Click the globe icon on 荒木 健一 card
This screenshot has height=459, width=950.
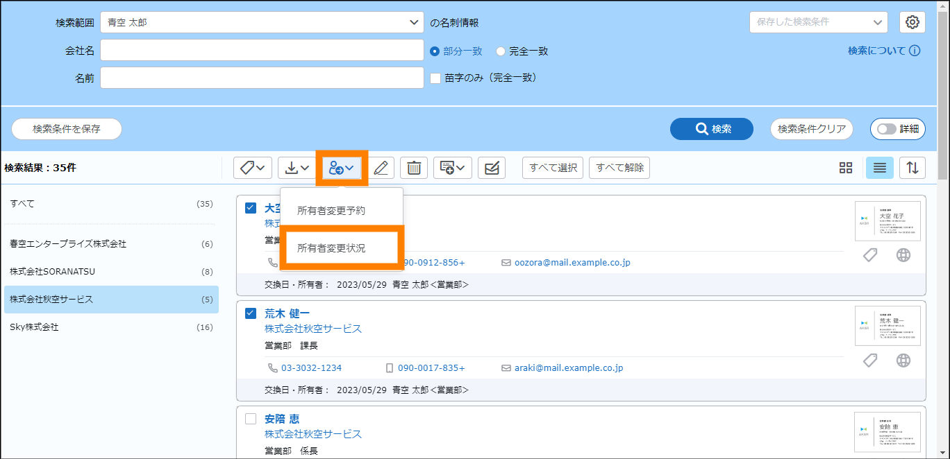903,360
